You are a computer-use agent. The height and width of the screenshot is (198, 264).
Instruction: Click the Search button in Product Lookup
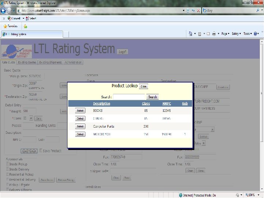tap(153, 97)
